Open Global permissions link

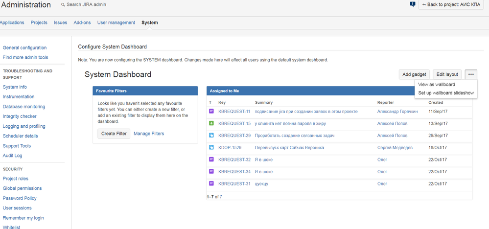pos(22,188)
